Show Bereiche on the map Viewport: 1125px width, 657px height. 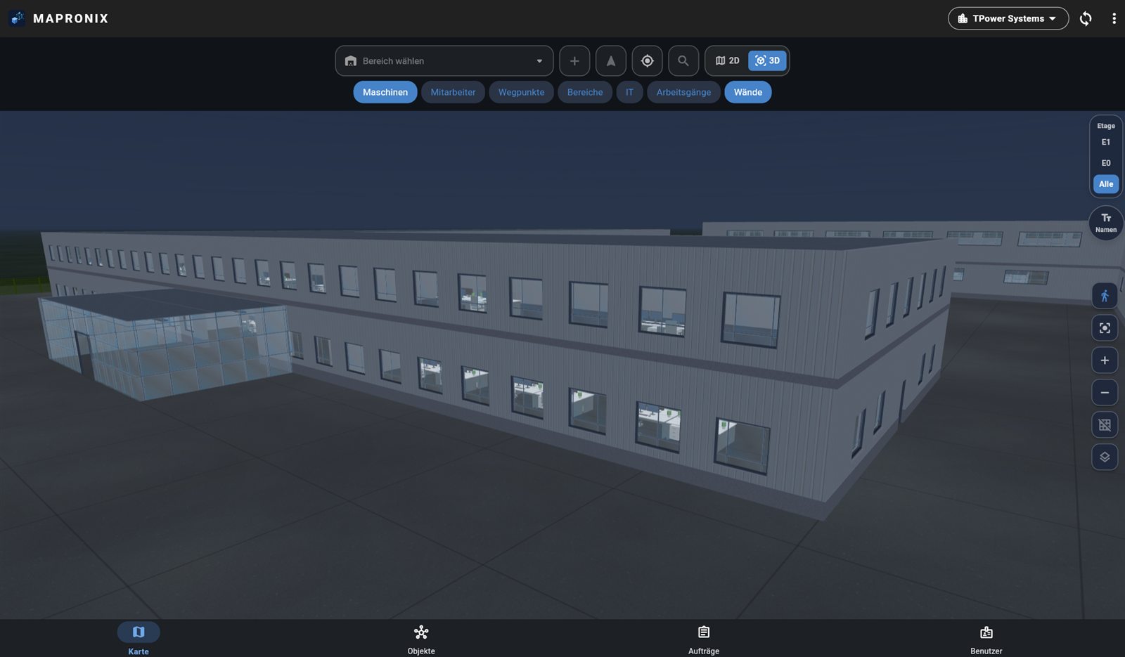(585, 92)
